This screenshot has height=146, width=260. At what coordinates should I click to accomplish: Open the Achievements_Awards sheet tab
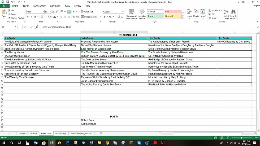[x=81, y=134]
